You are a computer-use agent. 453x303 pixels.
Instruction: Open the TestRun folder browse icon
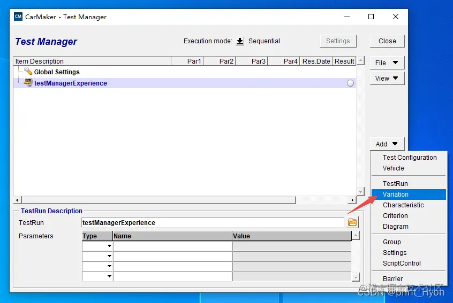click(352, 222)
